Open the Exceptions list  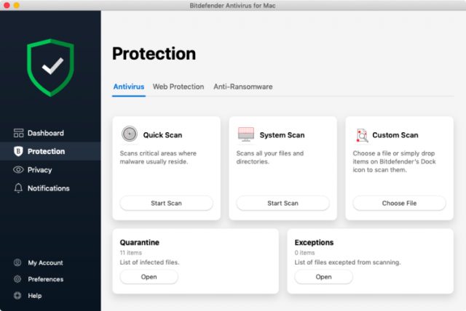coord(323,277)
